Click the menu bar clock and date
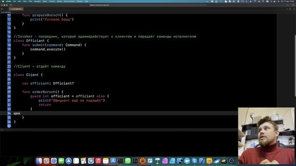Viewport: 296px width, 166px height. 288,1
